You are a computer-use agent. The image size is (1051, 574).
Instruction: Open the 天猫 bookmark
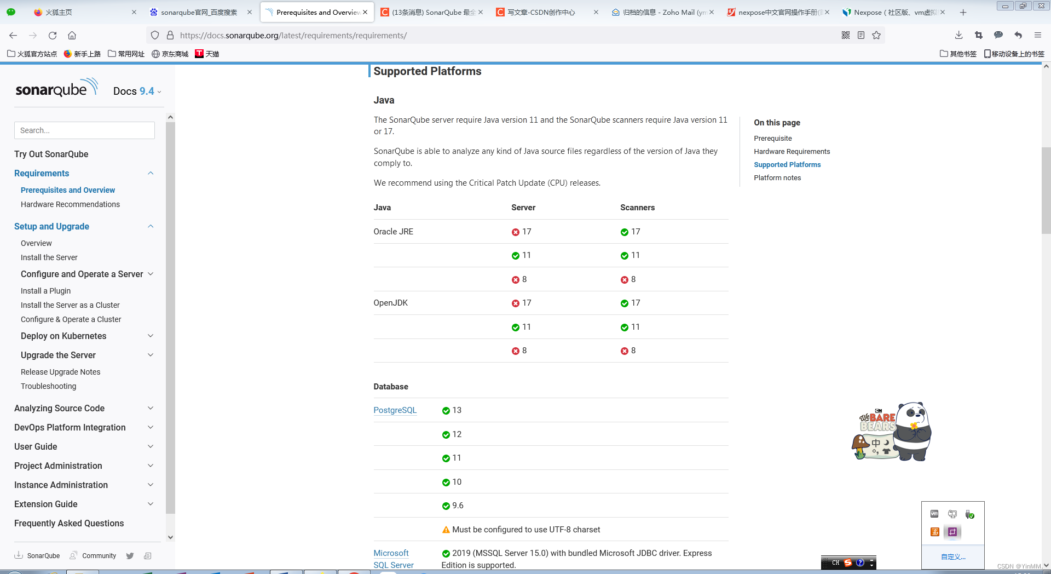(x=207, y=54)
